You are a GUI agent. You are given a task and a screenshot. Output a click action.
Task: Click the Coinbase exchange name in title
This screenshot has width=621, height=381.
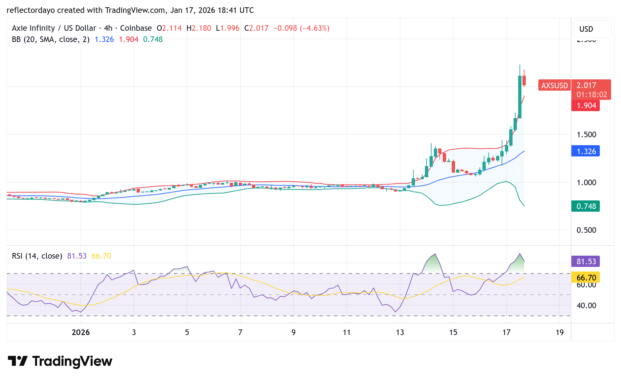pyautogui.click(x=136, y=28)
